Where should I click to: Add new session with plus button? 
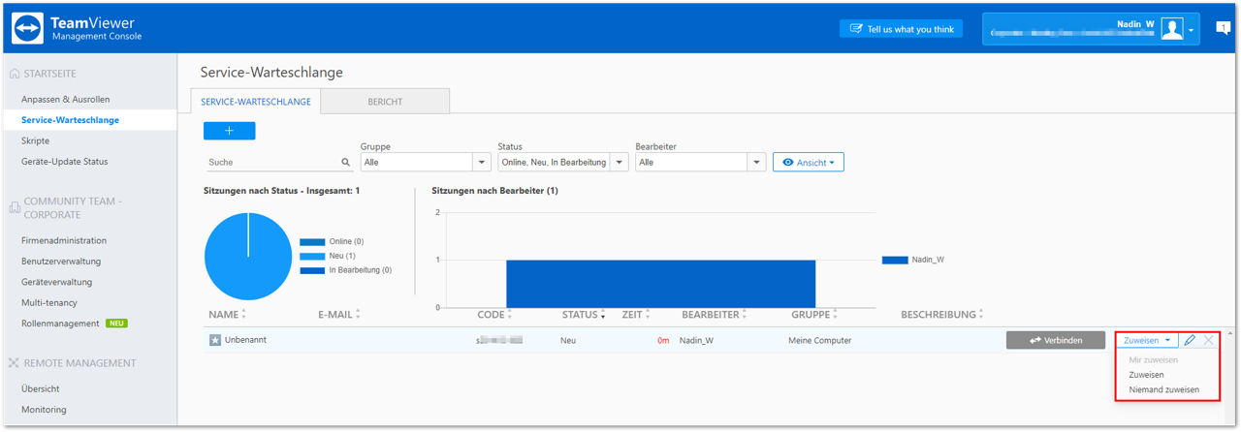click(x=229, y=131)
